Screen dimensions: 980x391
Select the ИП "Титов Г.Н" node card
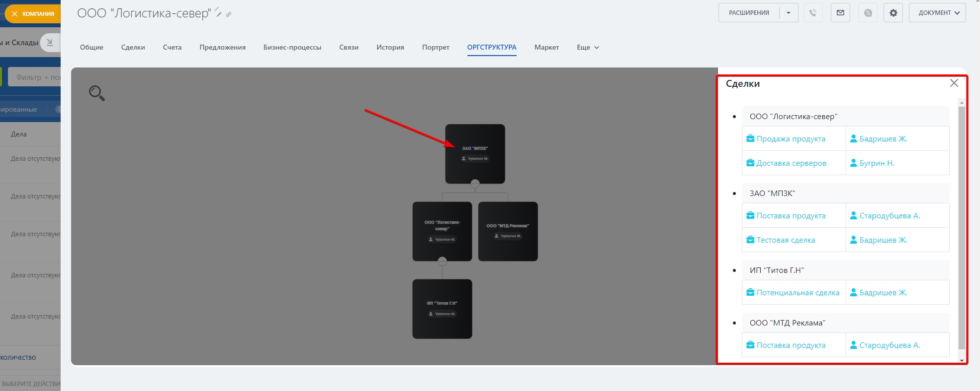point(442,309)
